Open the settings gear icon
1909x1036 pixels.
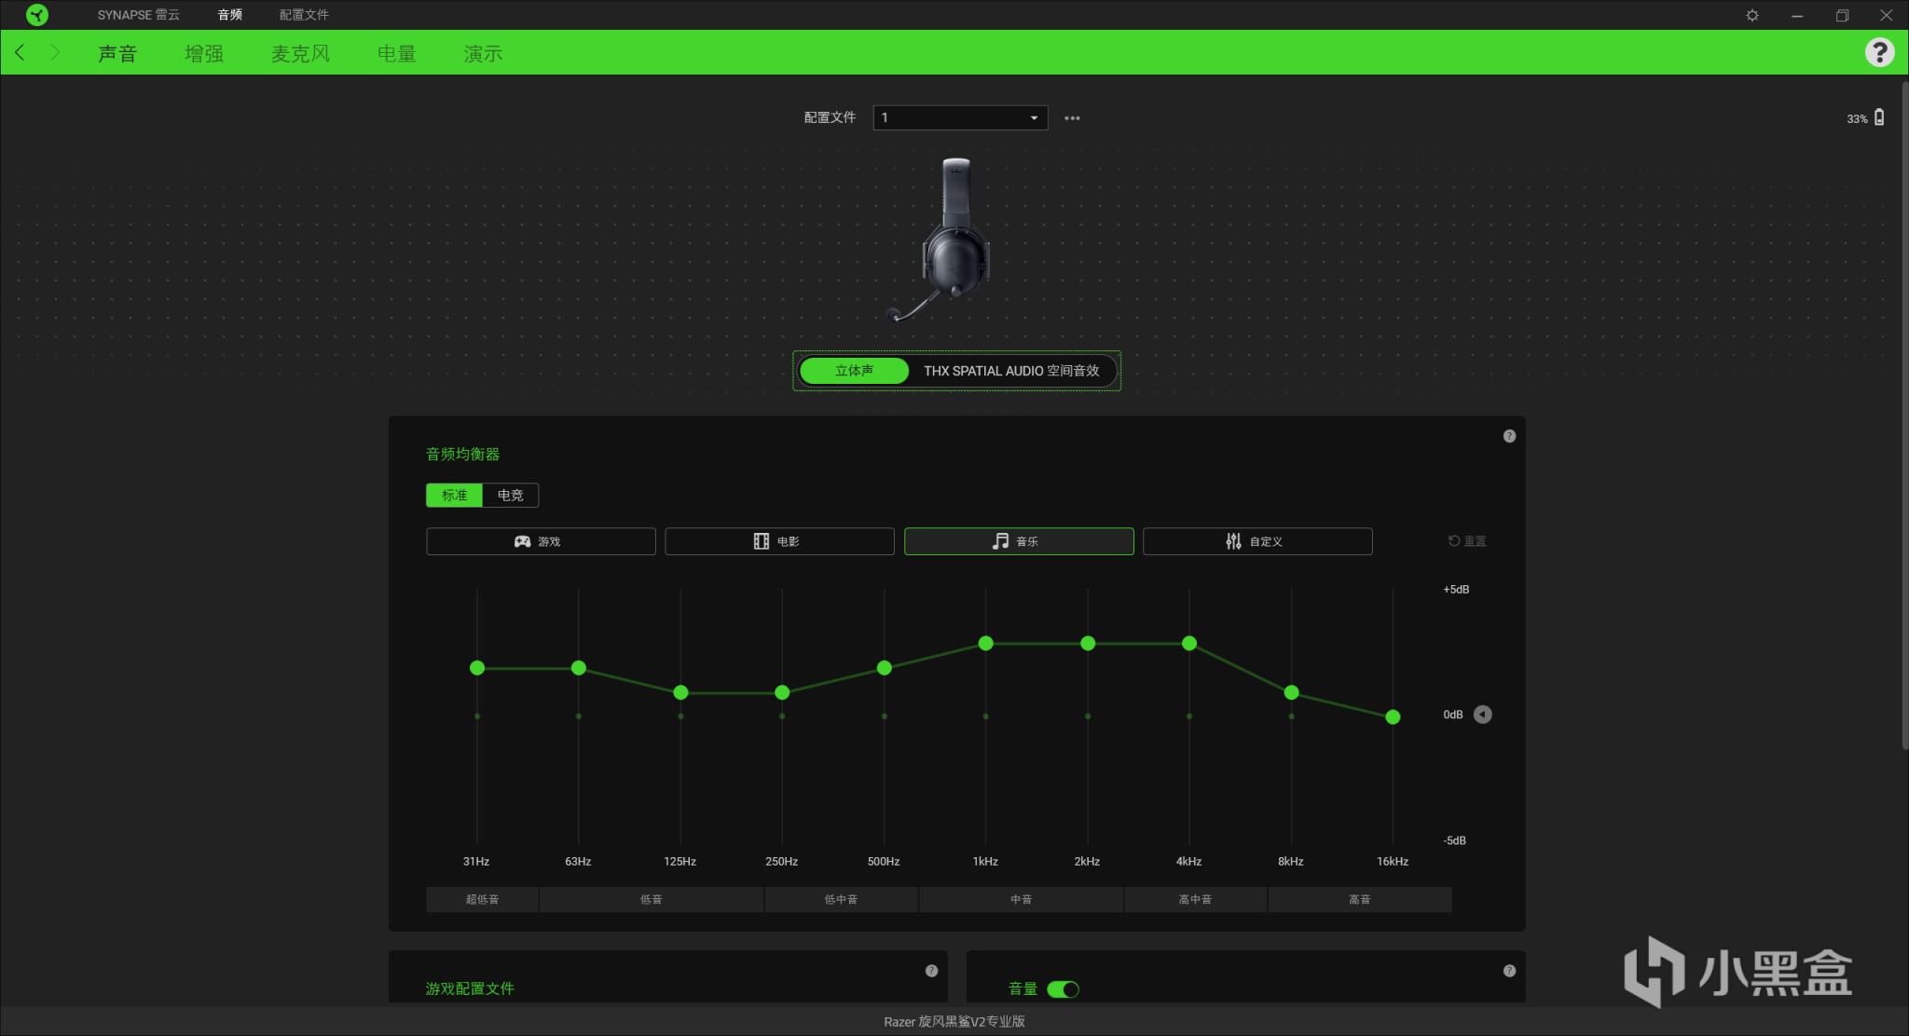(x=1752, y=15)
